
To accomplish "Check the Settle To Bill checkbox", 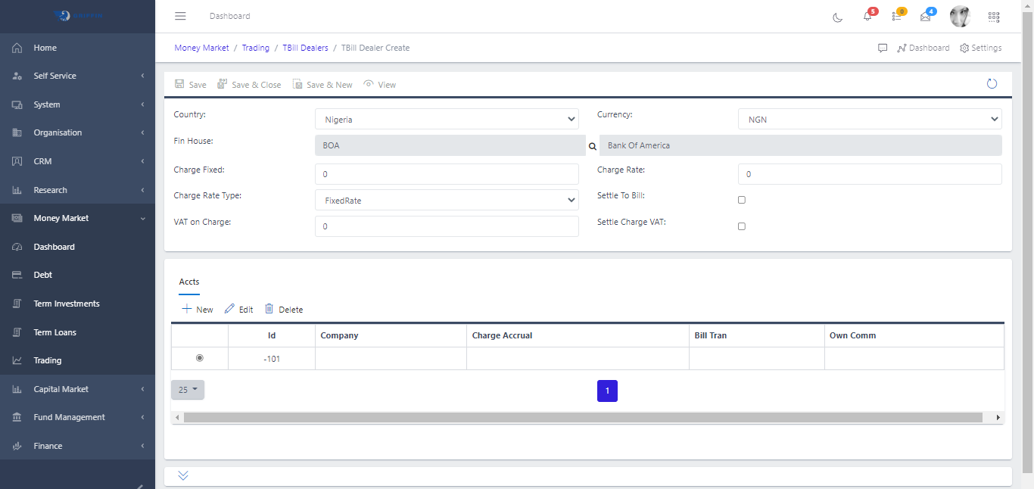I will click(x=742, y=200).
